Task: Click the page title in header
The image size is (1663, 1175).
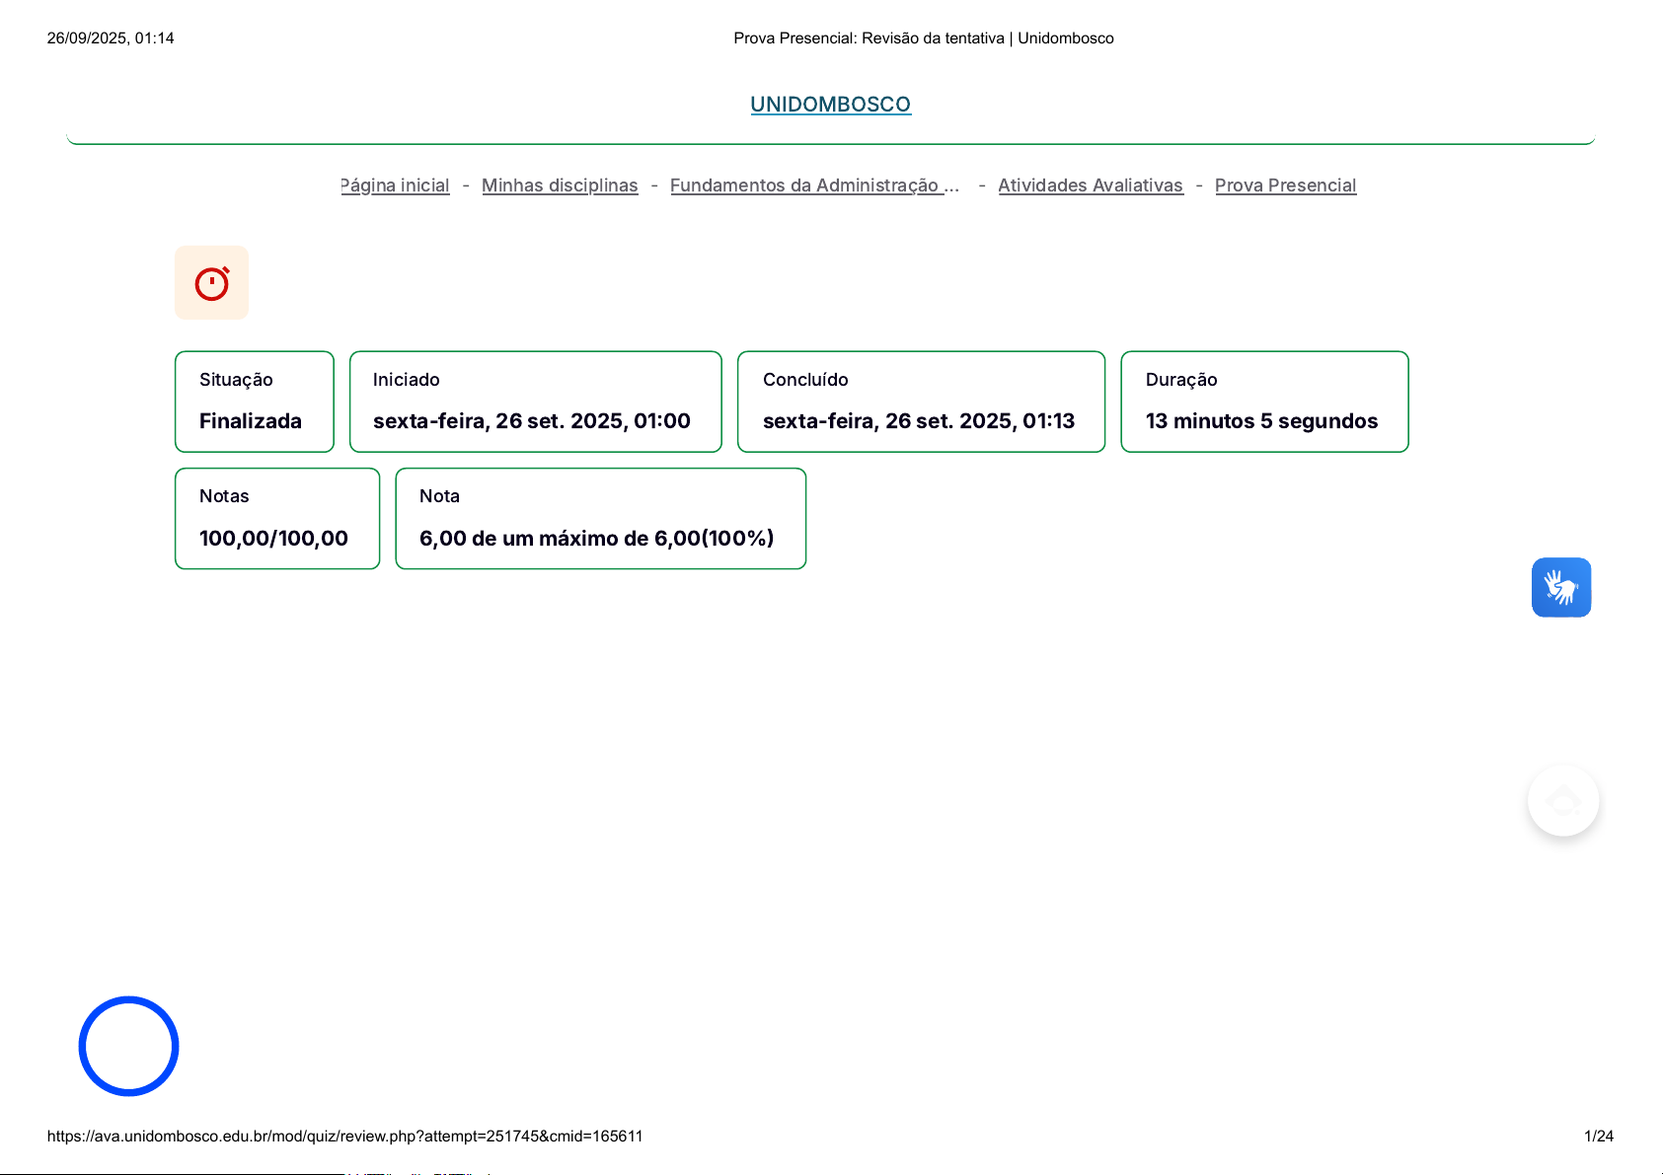Action: pyautogui.click(x=923, y=38)
